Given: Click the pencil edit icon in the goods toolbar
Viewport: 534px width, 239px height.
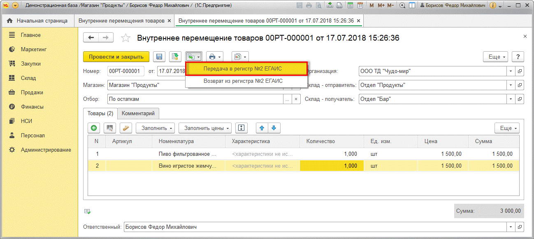Looking at the screenshot, I should click(126, 128).
